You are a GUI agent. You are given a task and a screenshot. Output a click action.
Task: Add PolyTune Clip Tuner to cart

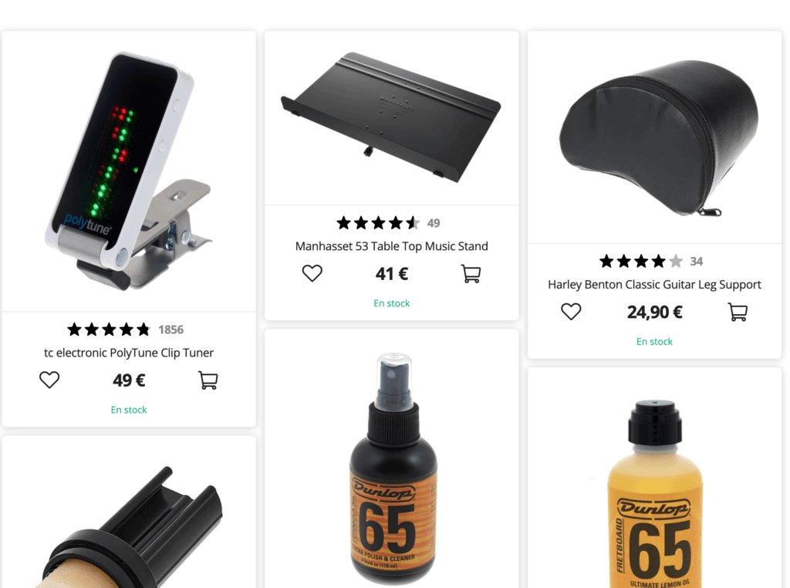click(208, 380)
